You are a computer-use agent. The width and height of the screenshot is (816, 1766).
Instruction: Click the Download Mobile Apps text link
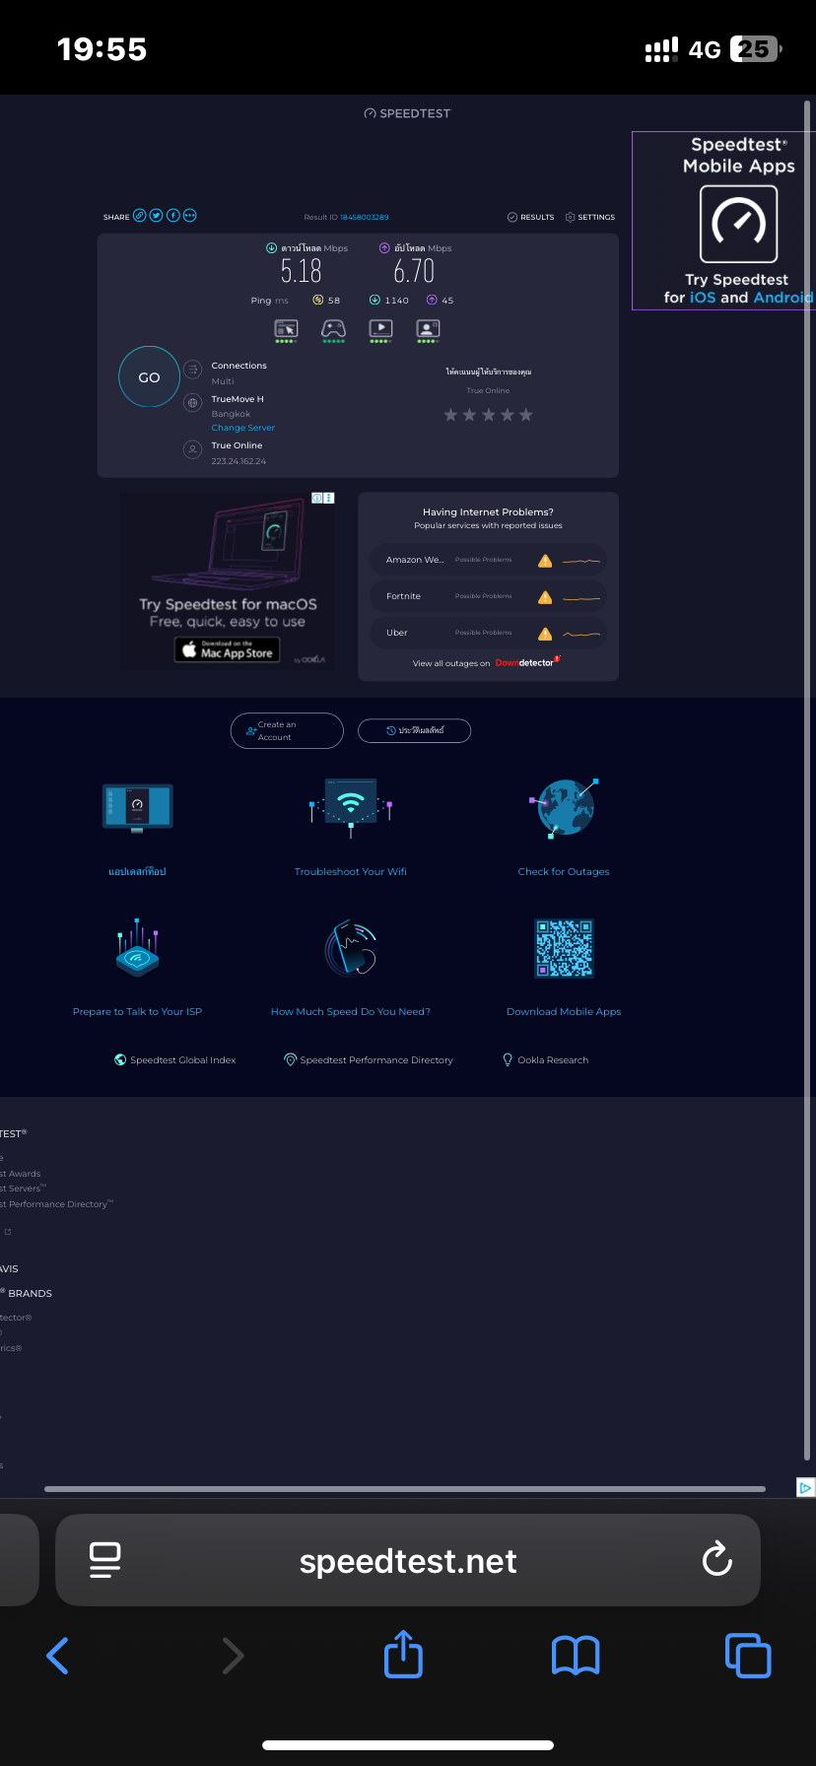point(564,1012)
